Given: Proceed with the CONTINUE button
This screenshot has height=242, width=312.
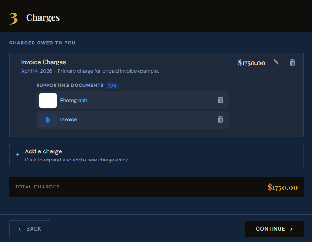Looking at the screenshot, I should coord(274,229).
